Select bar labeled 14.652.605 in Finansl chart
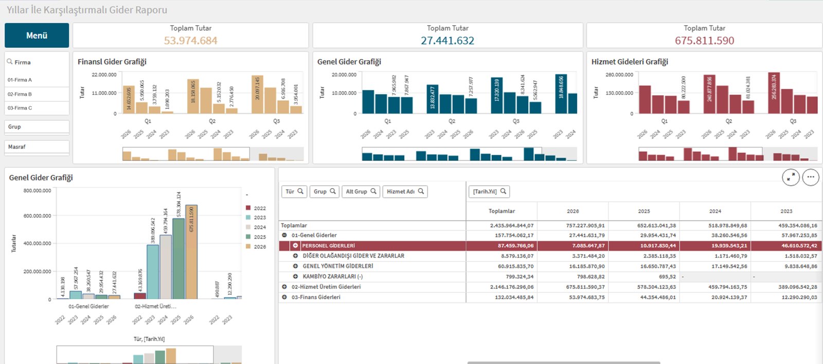This screenshot has width=823, height=364. tap(129, 100)
